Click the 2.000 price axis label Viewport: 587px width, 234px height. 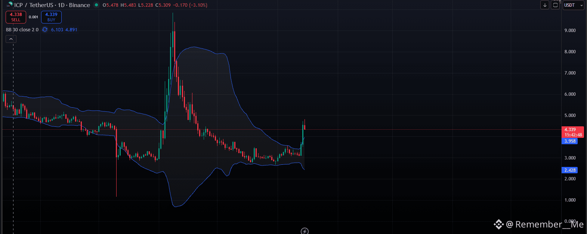(570, 179)
